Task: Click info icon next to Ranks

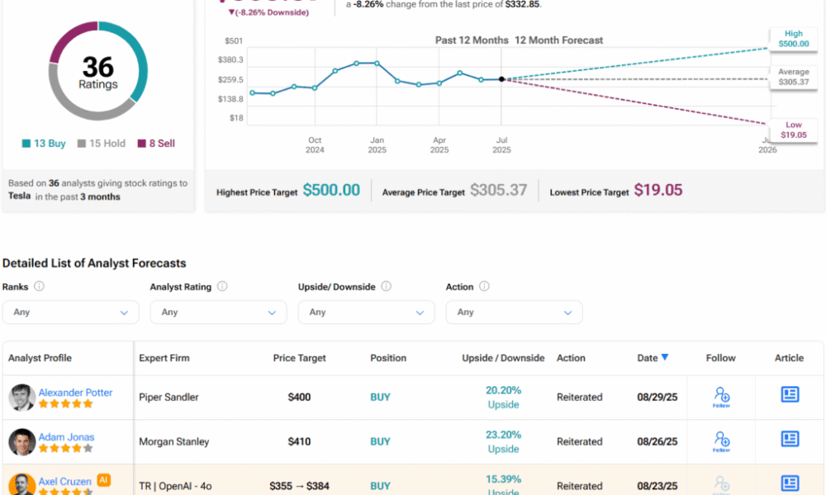Action: tap(39, 286)
